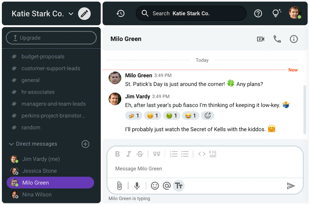Open the emoji picker in composer

click(x=155, y=186)
